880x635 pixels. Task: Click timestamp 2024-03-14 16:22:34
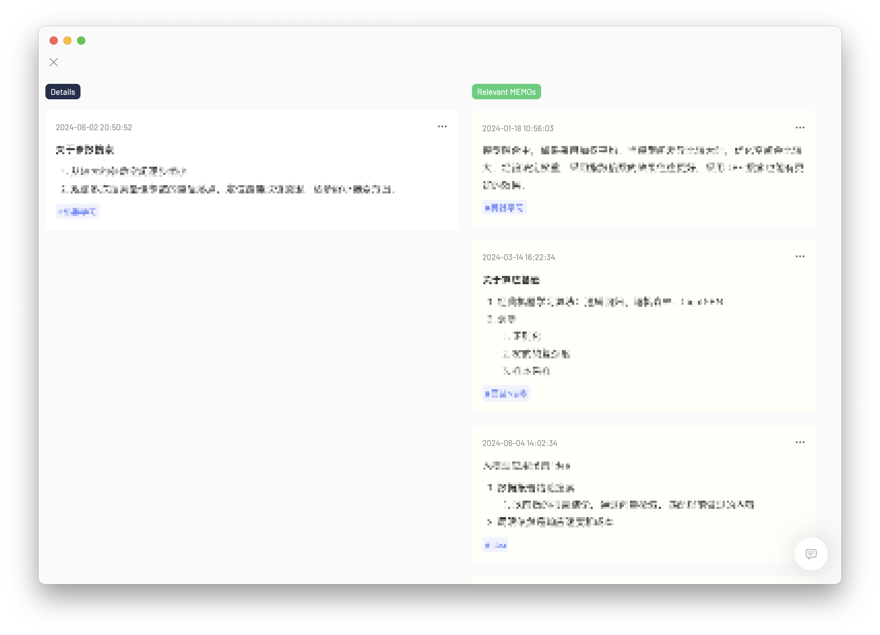518,257
